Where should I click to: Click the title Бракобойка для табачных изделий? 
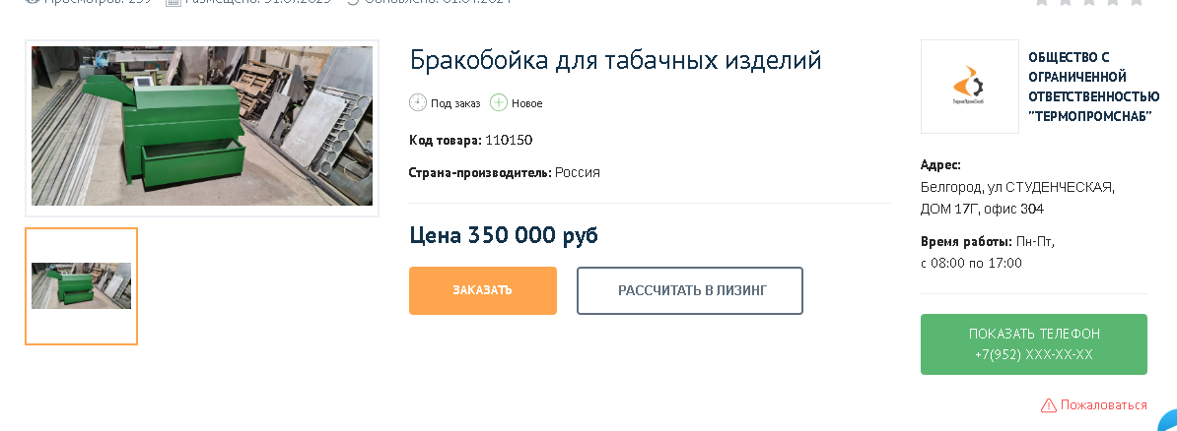[615, 60]
